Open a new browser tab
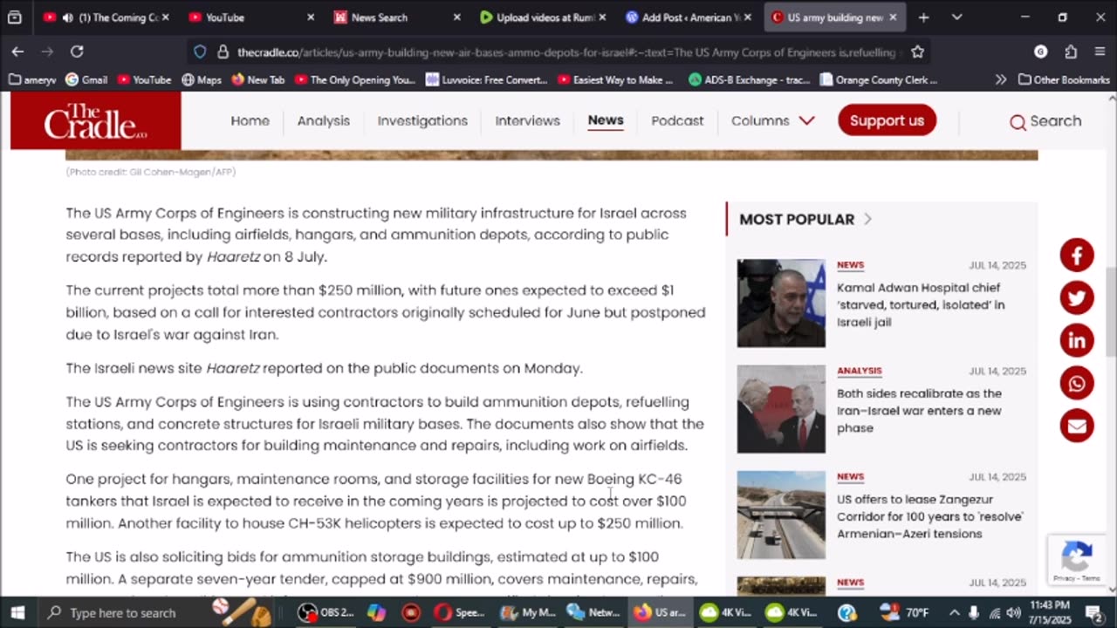Screen dimensions: 1117x628 pos(923,17)
